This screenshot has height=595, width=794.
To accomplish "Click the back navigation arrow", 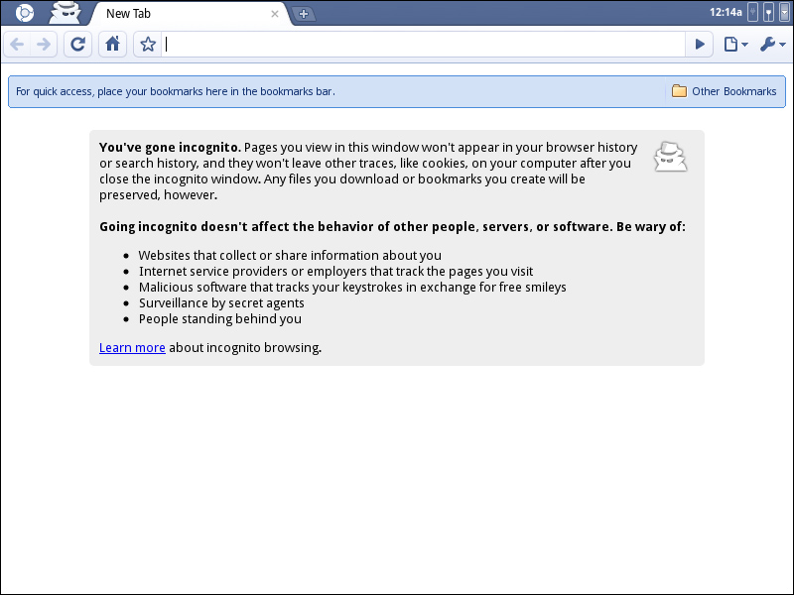I will click(16, 44).
